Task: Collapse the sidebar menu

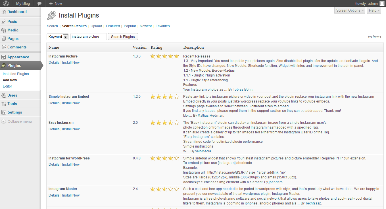Action: pos(17,121)
